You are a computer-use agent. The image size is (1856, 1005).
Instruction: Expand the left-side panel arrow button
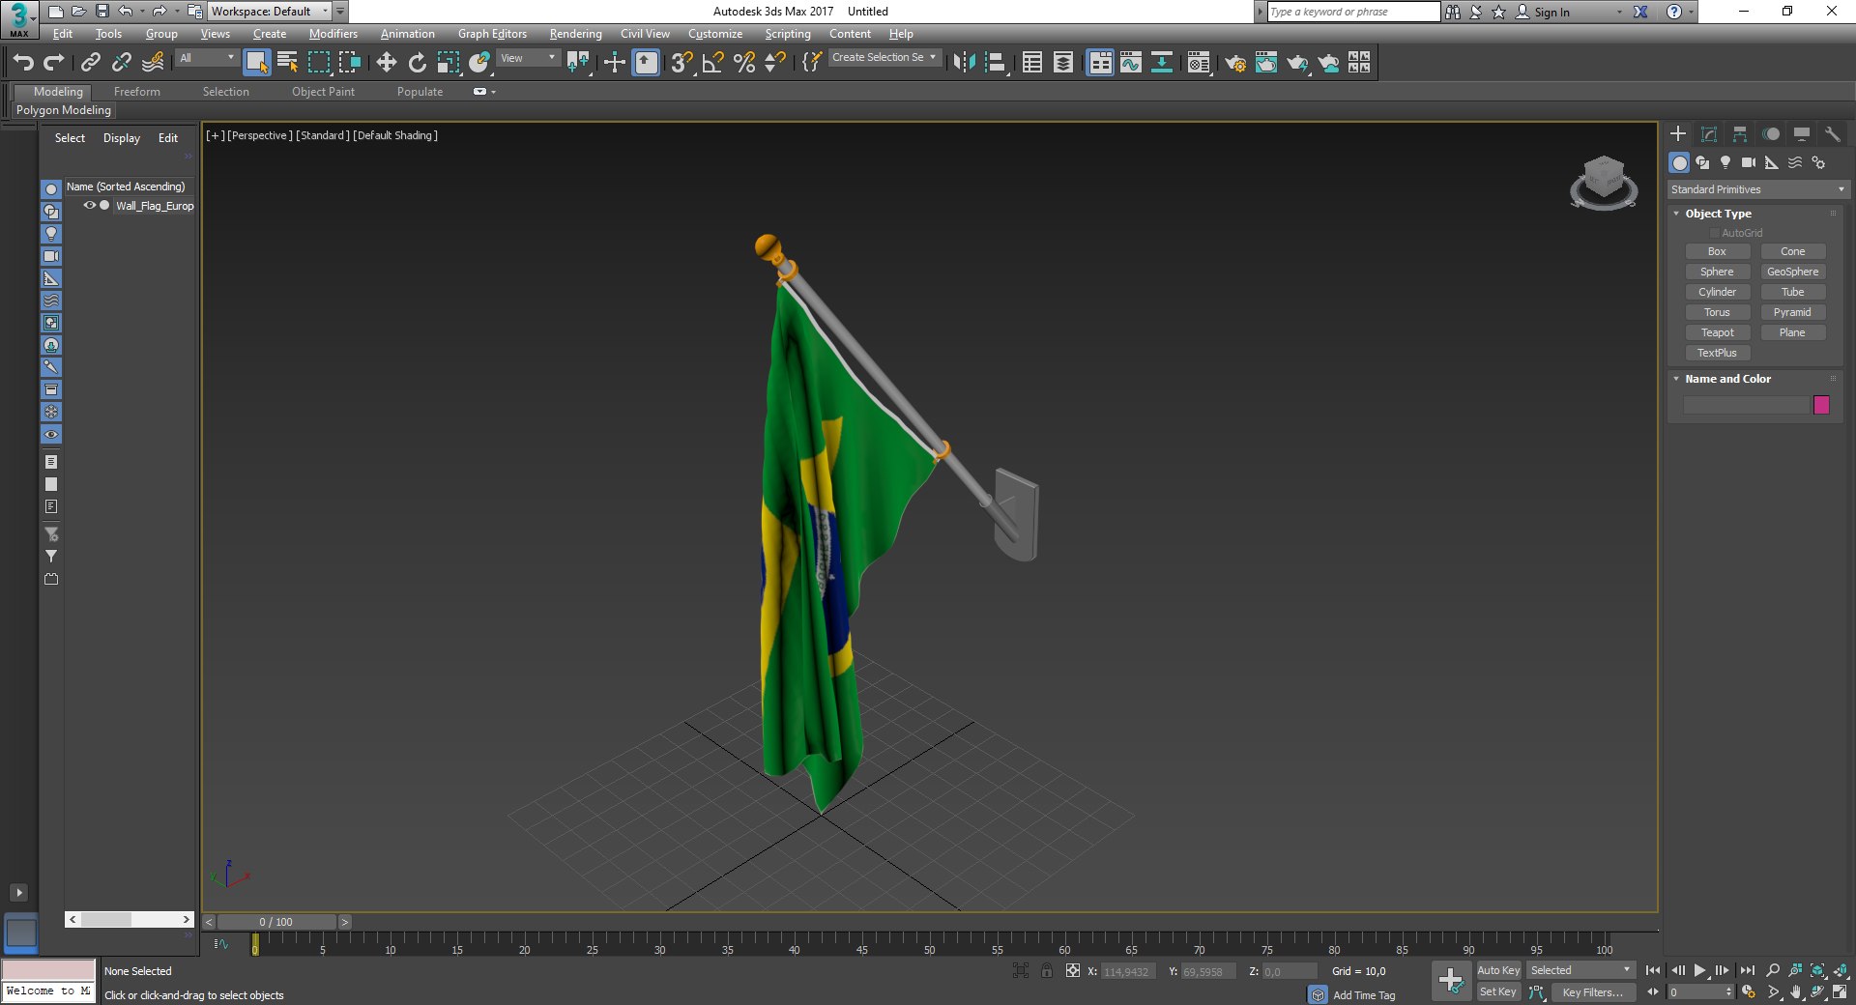point(18,893)
